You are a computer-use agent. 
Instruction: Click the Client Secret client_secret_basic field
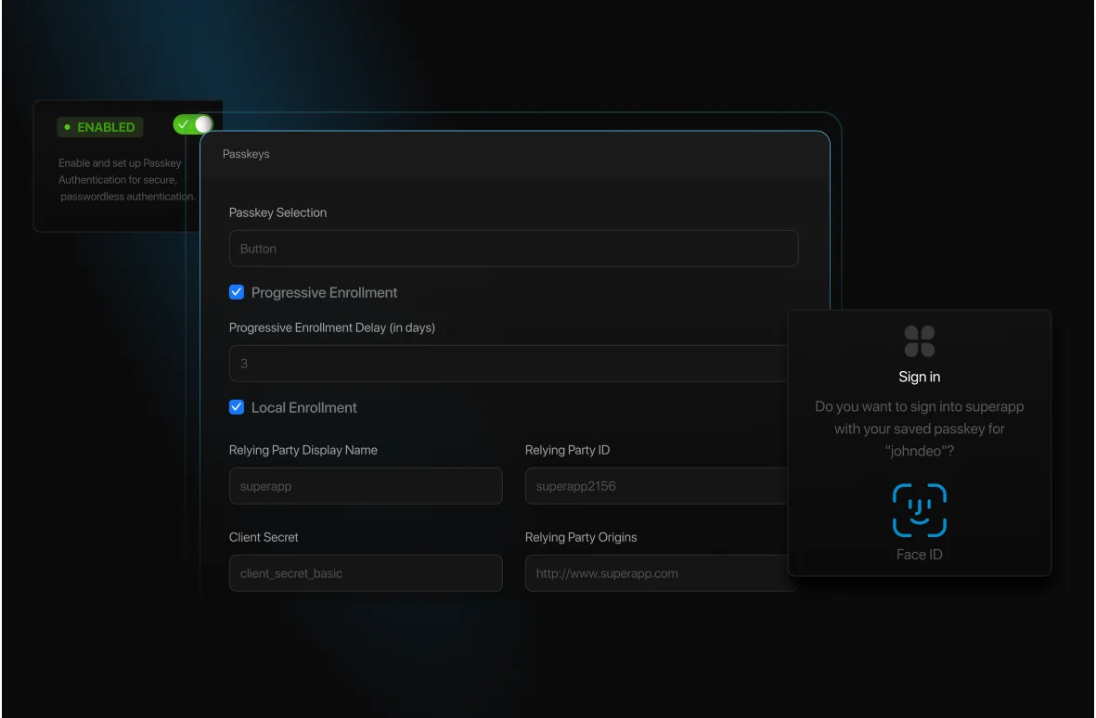point(365,572)
